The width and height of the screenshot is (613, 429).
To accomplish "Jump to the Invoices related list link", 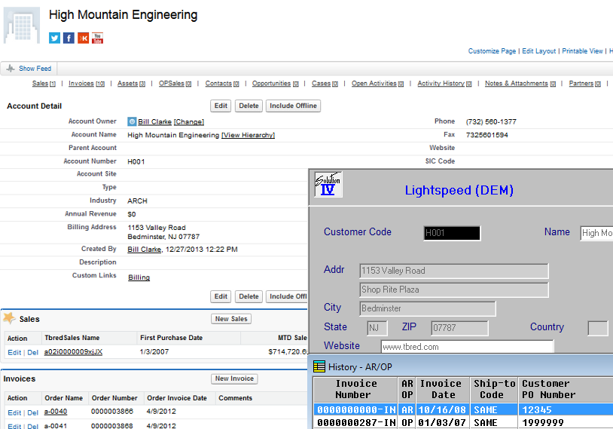I will pos(81,84).
